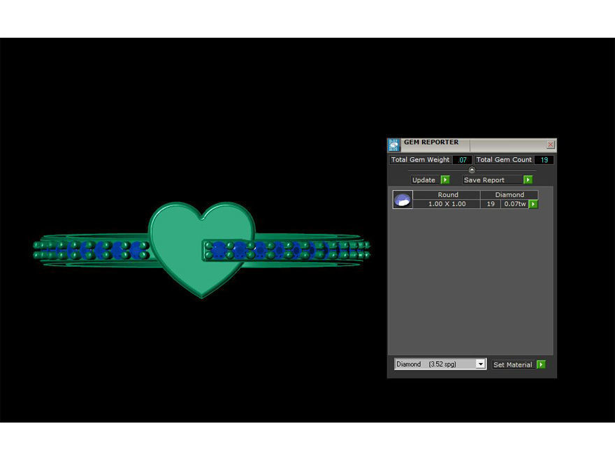
Task: Click the Update button label
Action: coord(424,180)
